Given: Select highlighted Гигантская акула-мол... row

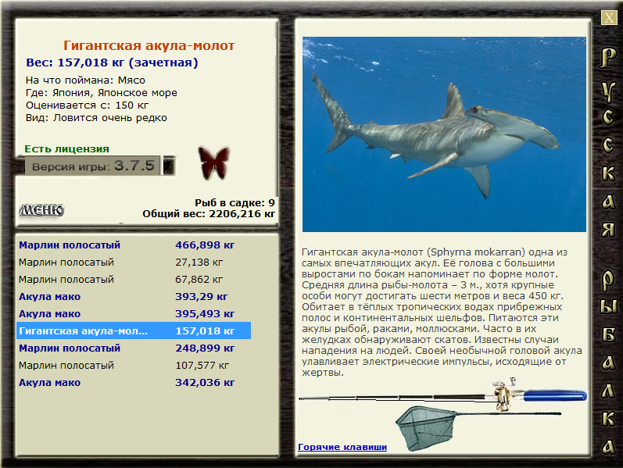Looking at the screenshot, I should [134, 330].
